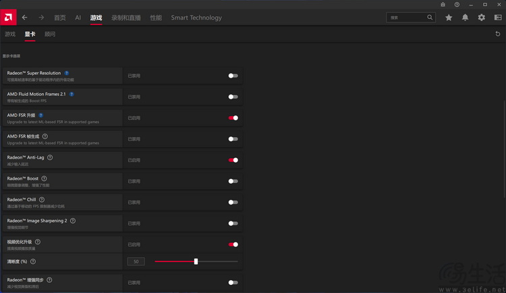This screenshot has height=293, width=506.
Task: Switch to the 游戏 sub-tab
Action: (10, 34)
